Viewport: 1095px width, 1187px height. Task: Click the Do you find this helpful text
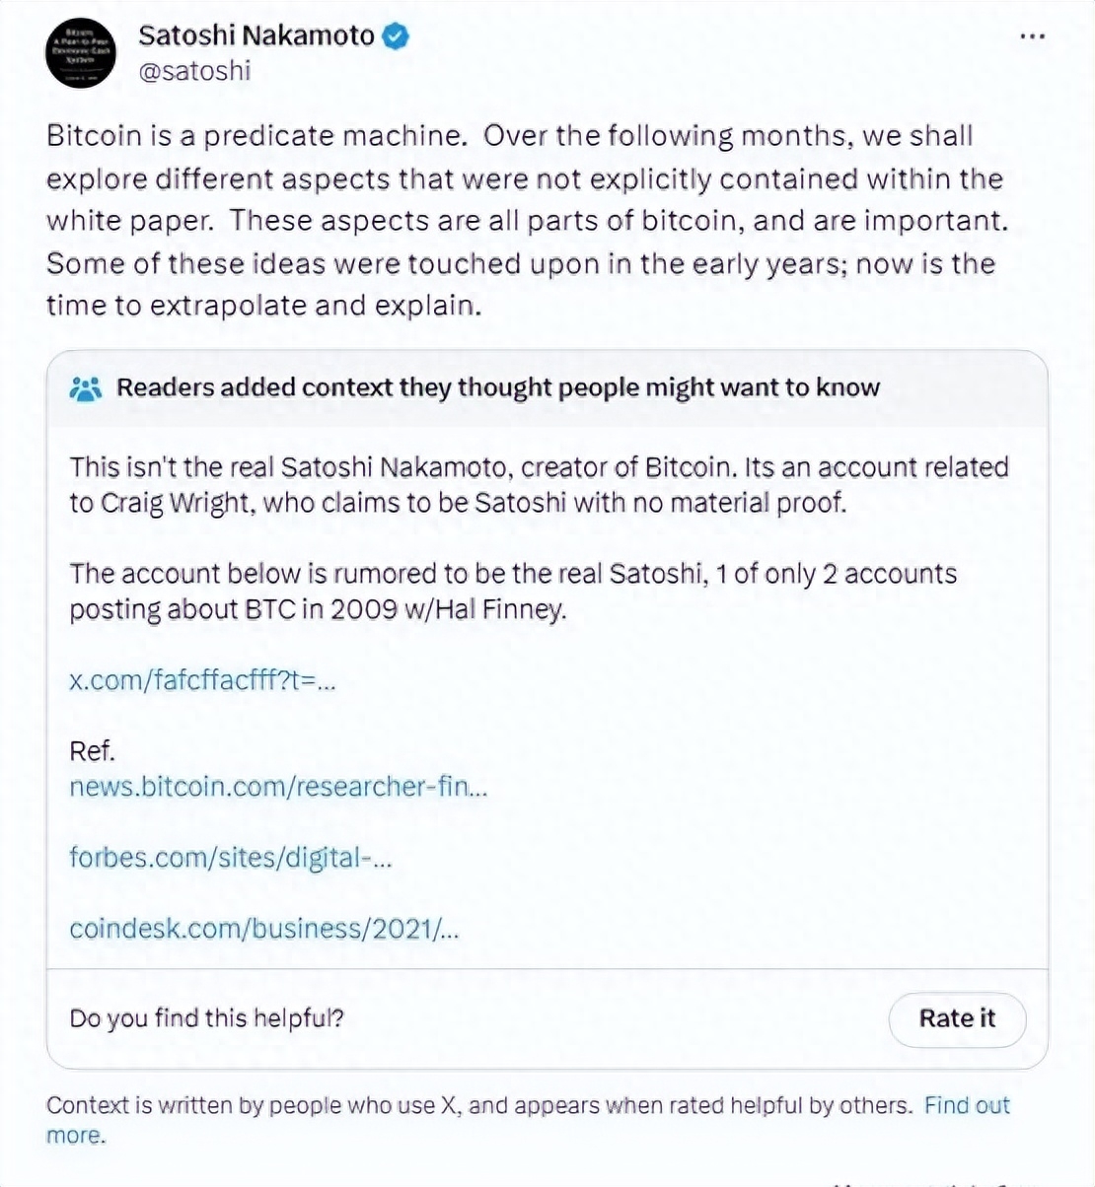pos(206,1017)
